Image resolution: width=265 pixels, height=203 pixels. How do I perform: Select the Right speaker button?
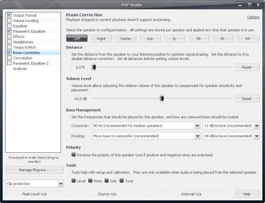point(101,38)
